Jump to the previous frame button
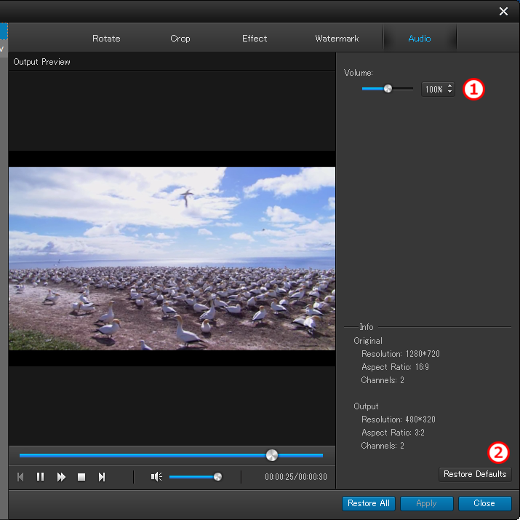This screenshot has height=520, width=520. (20, 477)
